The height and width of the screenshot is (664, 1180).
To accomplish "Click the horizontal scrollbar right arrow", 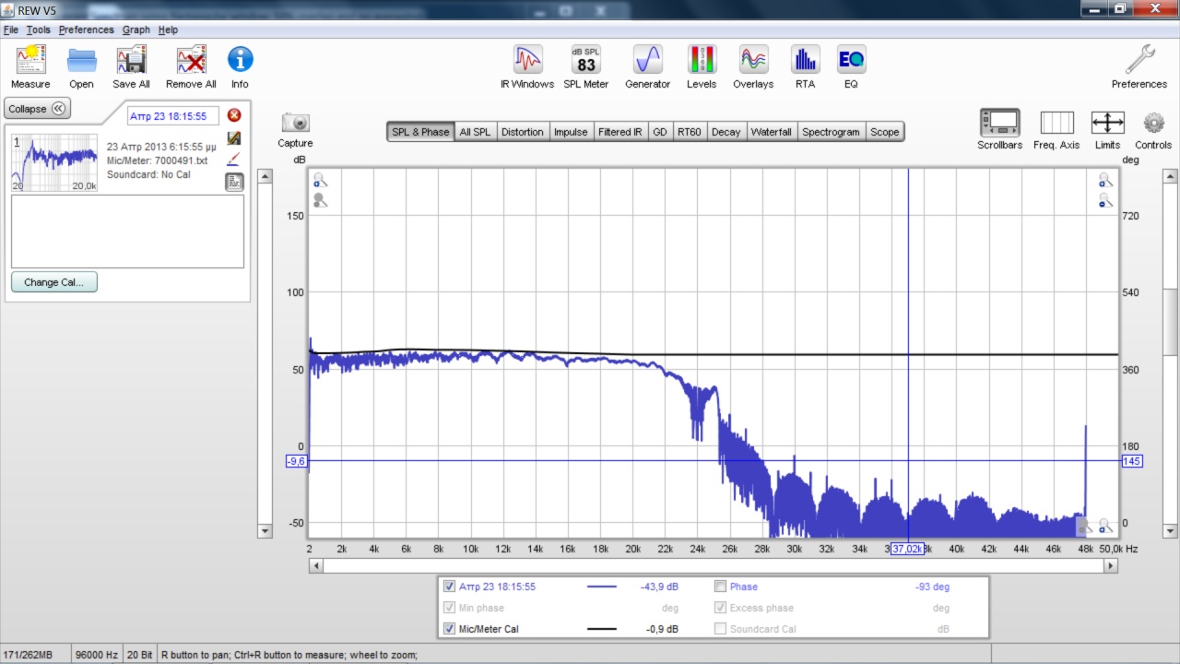I will tap(1110, 566).
